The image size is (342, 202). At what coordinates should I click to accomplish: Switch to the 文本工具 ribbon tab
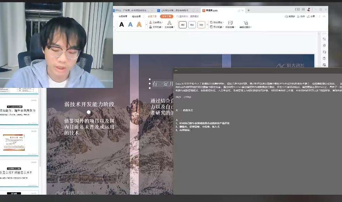click(x=166, y=16)
